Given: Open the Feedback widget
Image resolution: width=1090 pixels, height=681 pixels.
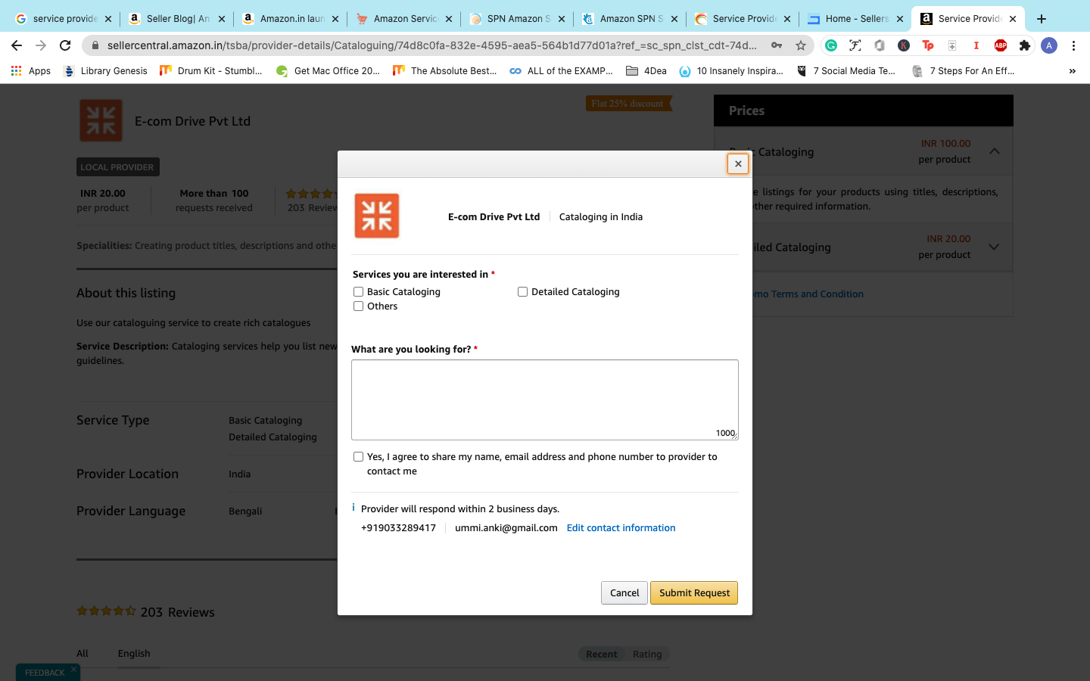Looking at the screenshot, I should pos(44,673).
